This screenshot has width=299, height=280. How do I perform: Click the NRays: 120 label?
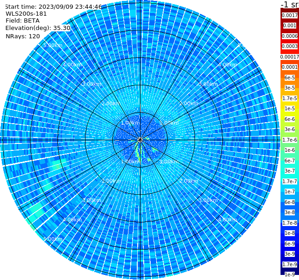pos(23,36)
